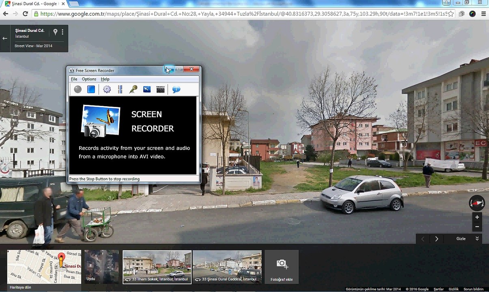Switch to the Uydu satellite view thumbnail
489x292 pixels.
click(101, 267)
